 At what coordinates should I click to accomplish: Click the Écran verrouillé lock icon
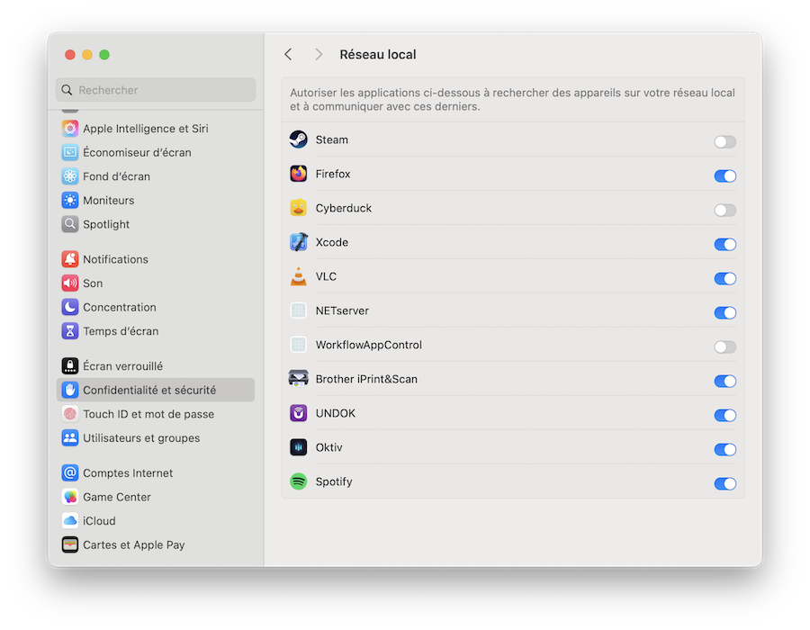coord(70,366)
